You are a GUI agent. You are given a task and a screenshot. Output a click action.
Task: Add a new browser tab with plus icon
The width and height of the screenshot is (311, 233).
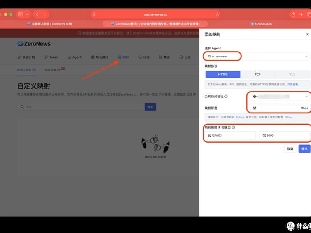[301, 14]
